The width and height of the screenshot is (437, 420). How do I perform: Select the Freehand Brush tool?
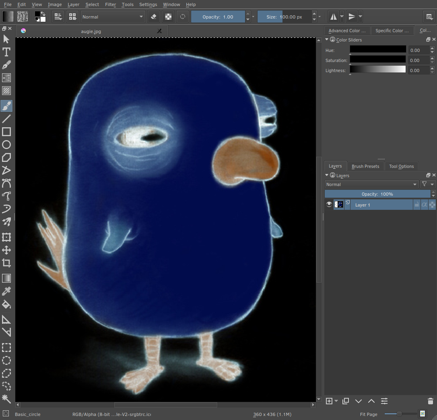click(6, 106)
